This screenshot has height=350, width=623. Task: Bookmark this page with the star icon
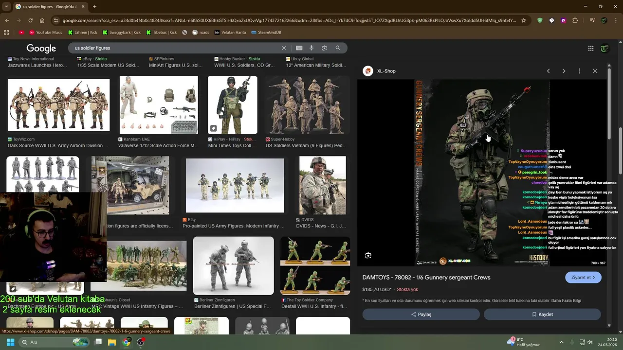coord(524,20)
